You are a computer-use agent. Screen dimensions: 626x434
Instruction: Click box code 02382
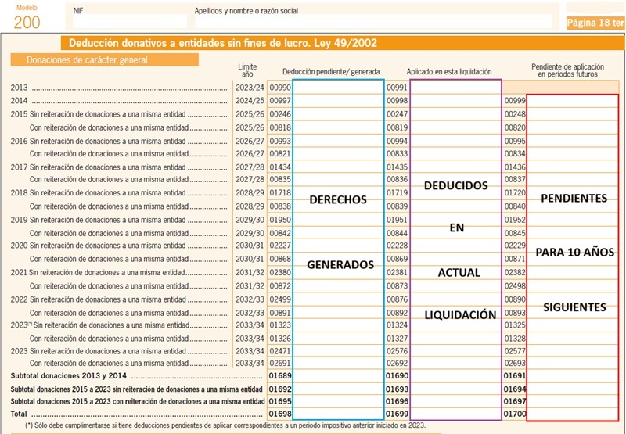click(515, 273)
